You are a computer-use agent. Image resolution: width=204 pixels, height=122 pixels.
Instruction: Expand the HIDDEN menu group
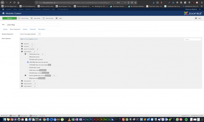click(x=22, y=46)
